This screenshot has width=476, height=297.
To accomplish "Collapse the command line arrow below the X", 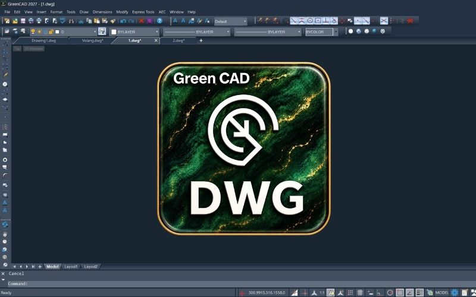I will (x=3, y=279).
